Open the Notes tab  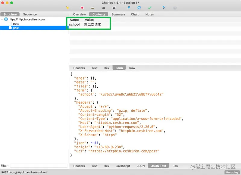point(149,14)
